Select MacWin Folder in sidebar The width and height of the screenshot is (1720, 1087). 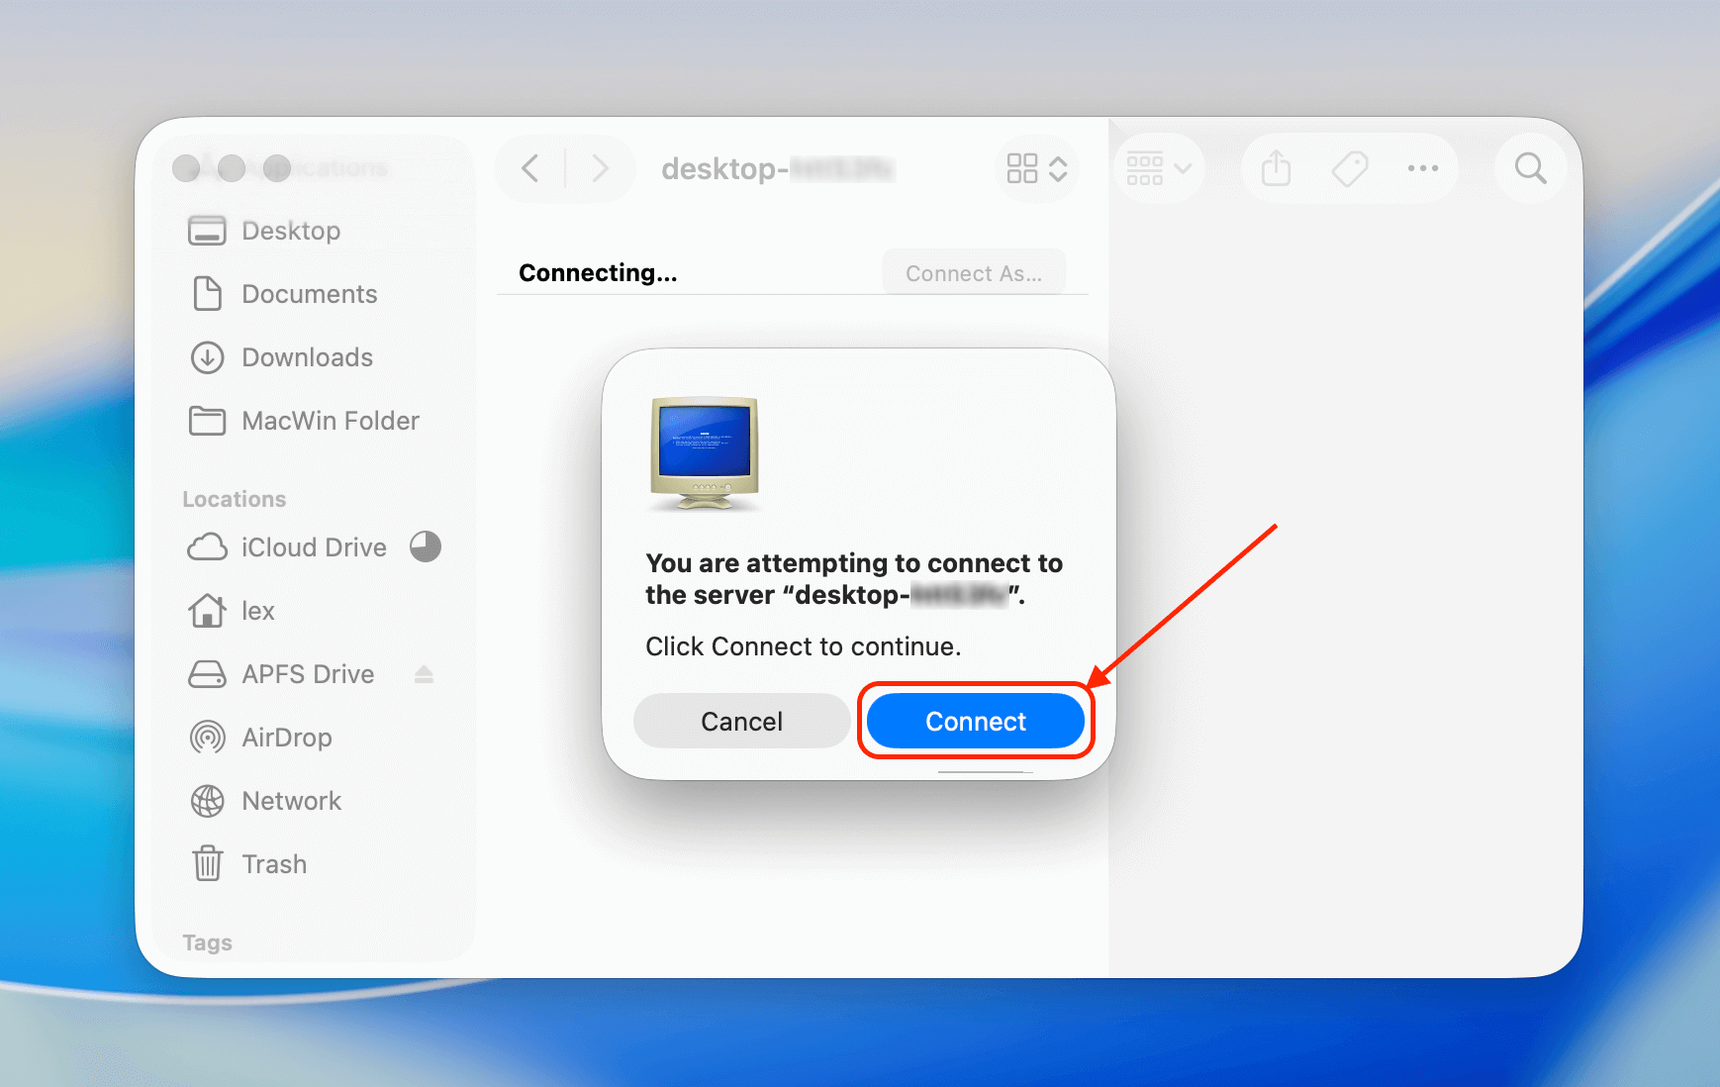click(330, 421)
